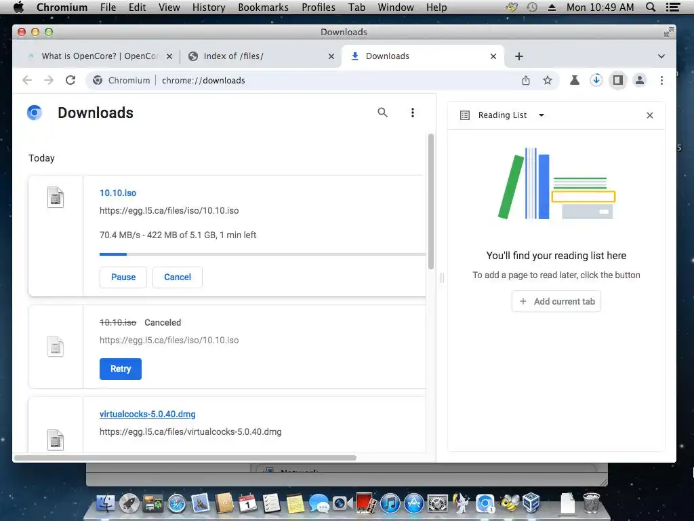Open the Bookmarks menu

(264, 7)
